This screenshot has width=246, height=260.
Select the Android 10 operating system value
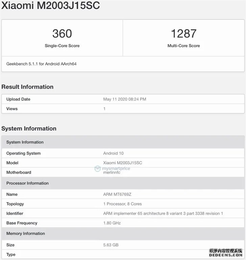click(x=114, y=153)
